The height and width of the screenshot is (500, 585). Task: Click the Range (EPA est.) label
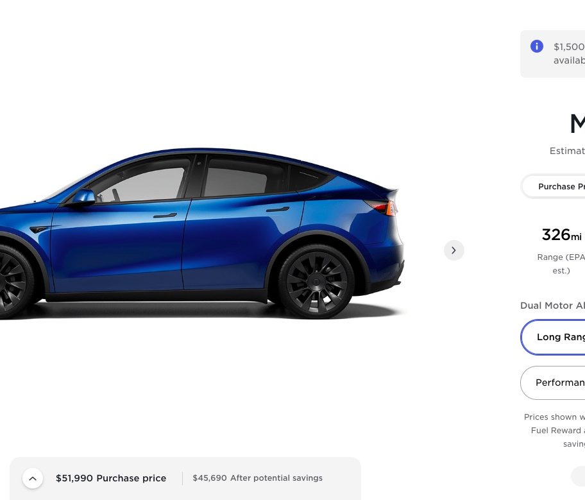click(561, 264)
